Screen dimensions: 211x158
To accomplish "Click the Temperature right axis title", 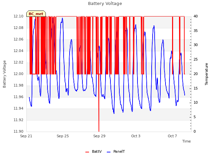I will coord(206,74).
